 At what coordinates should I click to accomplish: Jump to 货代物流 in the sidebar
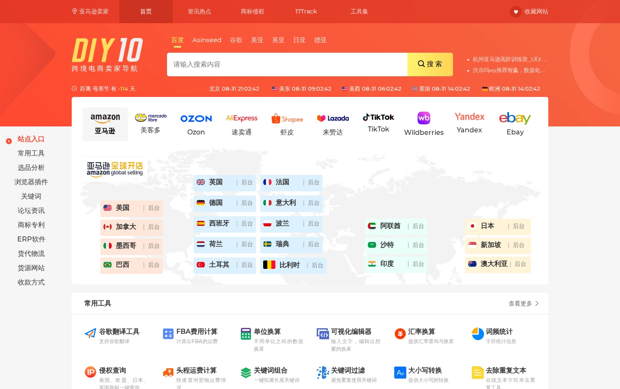31,254
